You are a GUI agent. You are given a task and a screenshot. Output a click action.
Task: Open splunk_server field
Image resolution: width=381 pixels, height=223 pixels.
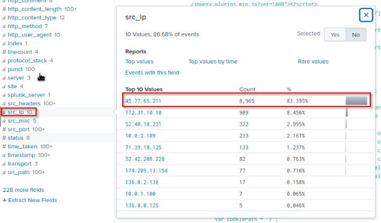[x=26, y=95]
